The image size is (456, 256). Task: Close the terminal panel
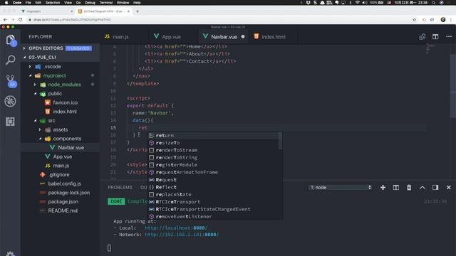click(448, 188)
